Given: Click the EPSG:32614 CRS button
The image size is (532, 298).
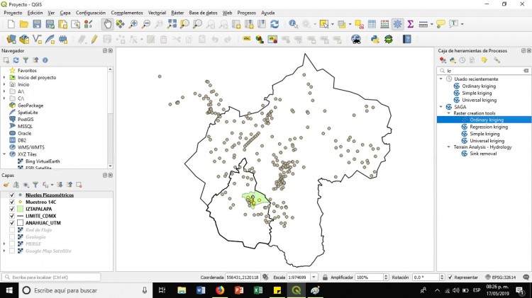Looking at the screenshot, I should point(501,277).
